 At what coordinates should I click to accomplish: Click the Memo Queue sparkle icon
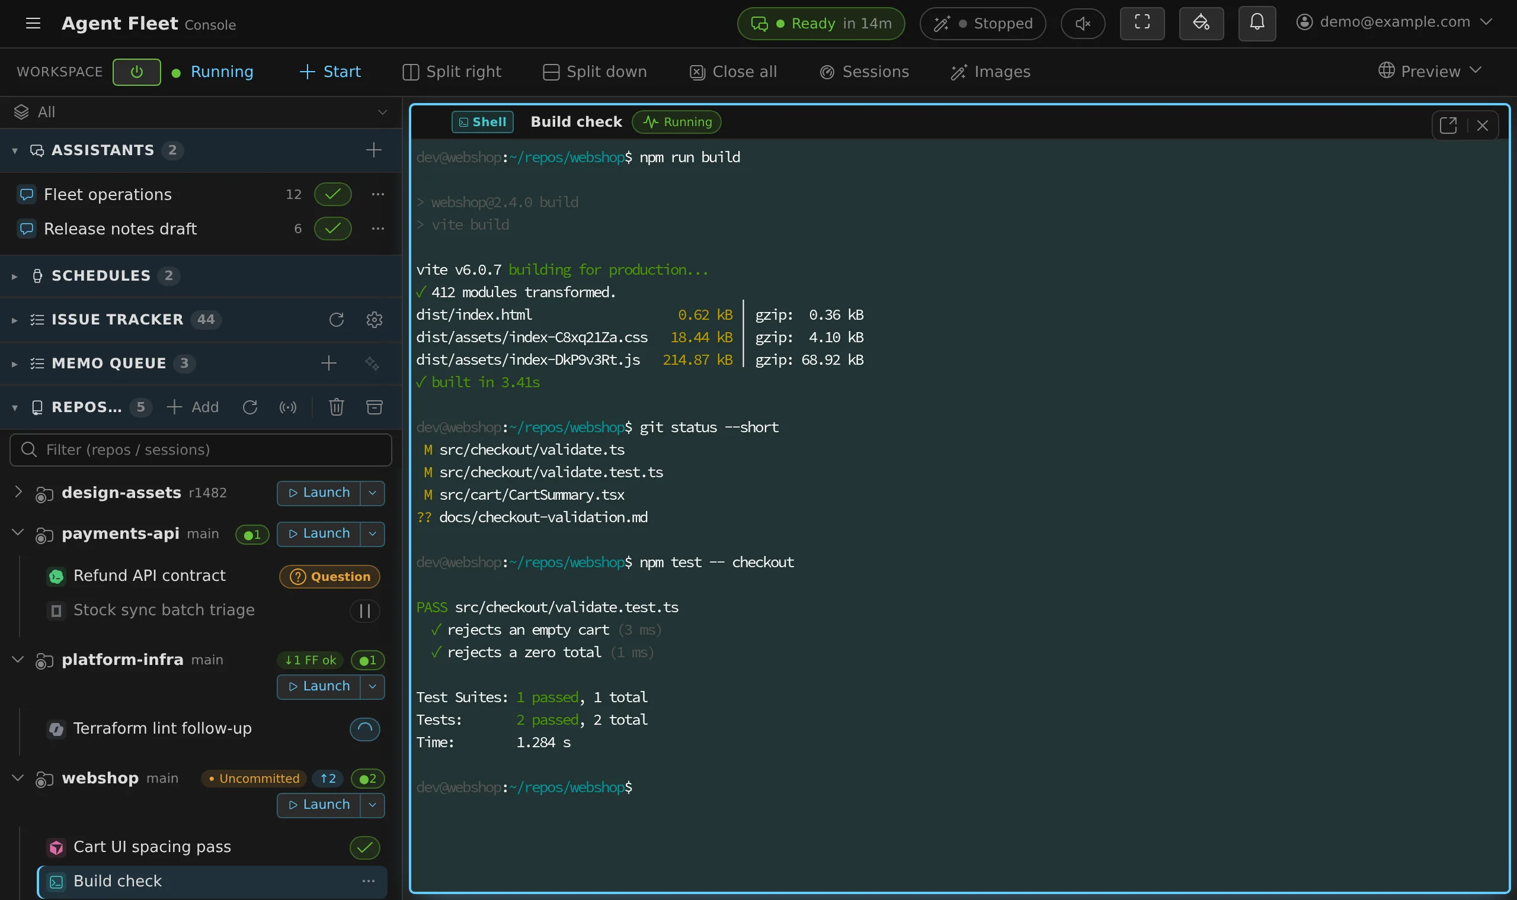click(x=372, y=364)
